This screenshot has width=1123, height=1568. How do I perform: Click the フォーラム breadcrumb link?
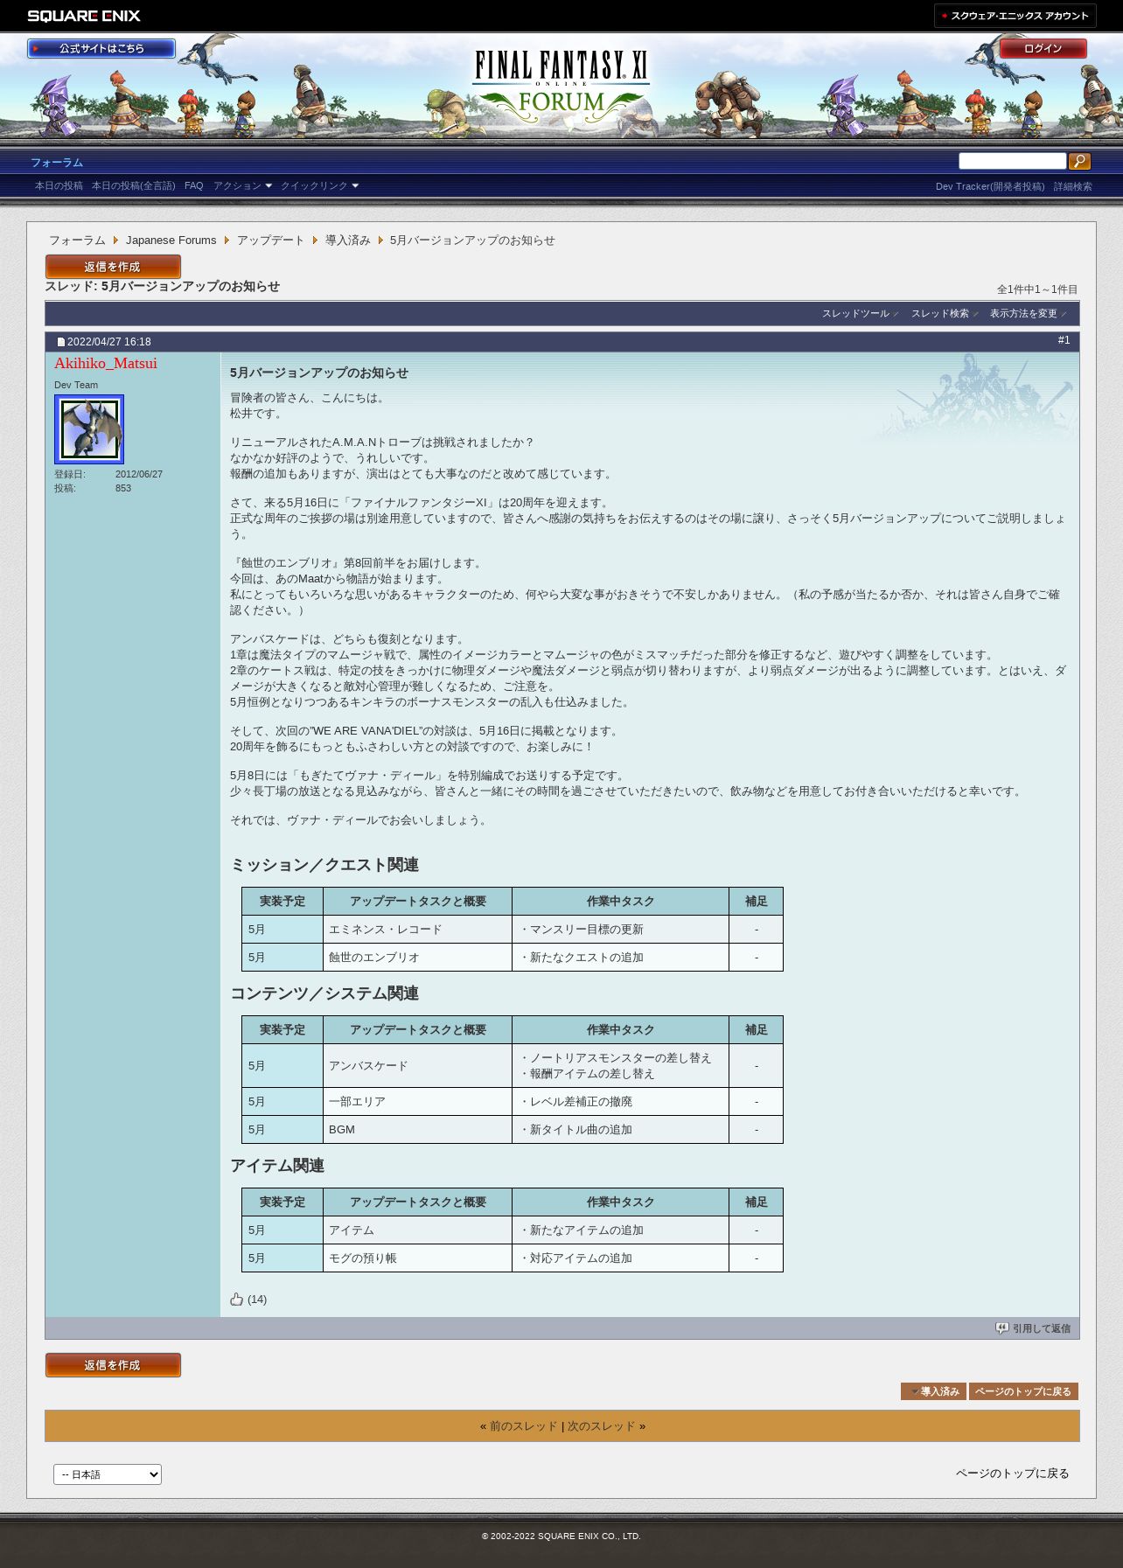pos(77,240)
